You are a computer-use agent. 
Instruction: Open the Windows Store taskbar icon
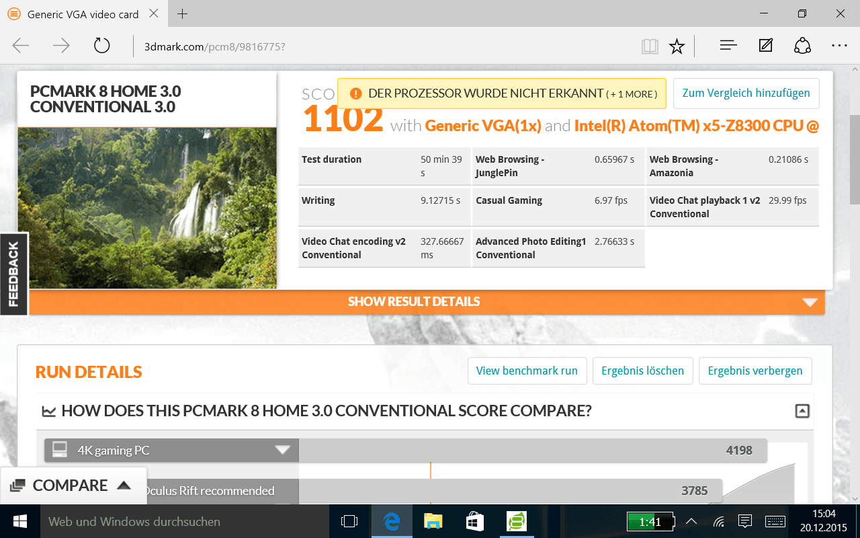click(475, 521)
